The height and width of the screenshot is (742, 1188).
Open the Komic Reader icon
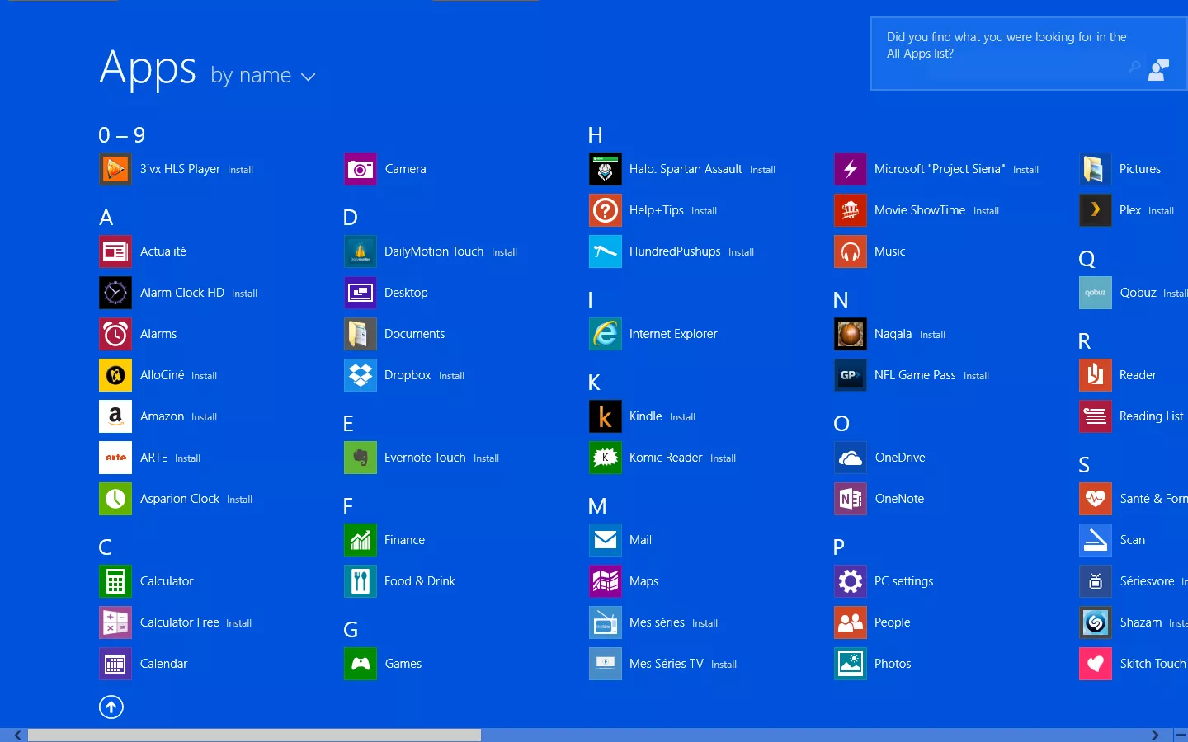pyautogui.click(x=606, y=458)
